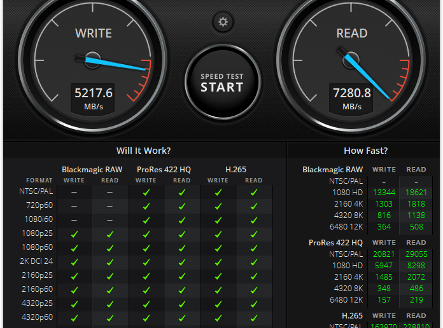Click the 2160 4K write value 1303
The image size is (443, 328).
384,204
